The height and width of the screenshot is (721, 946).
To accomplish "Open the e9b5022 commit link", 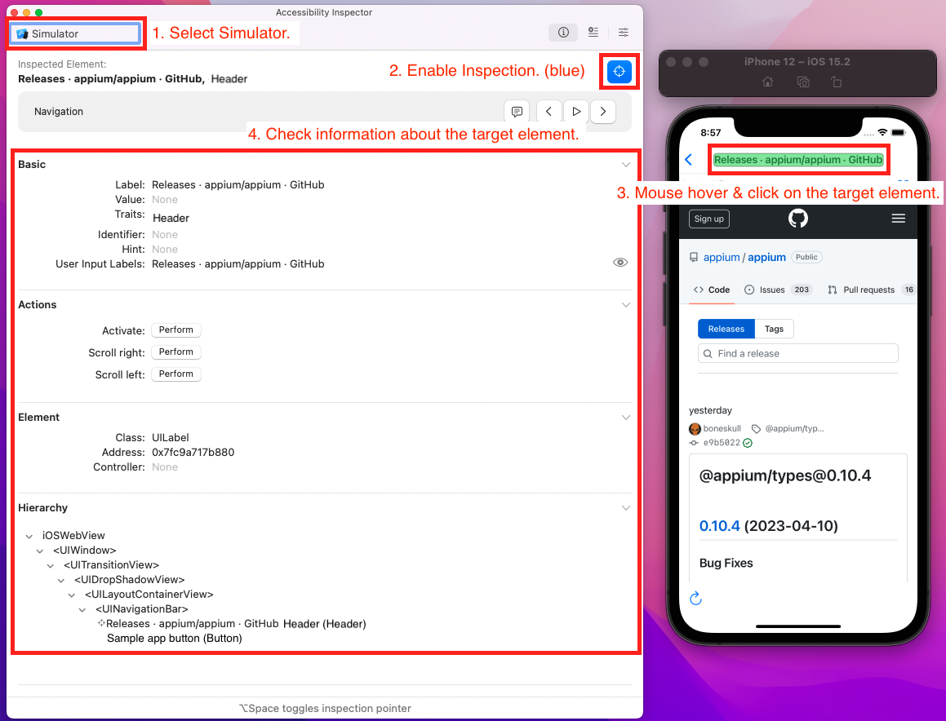I will pyautogui.click(x=722, y=443).
